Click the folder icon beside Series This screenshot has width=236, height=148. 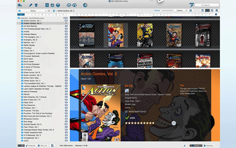20,11
